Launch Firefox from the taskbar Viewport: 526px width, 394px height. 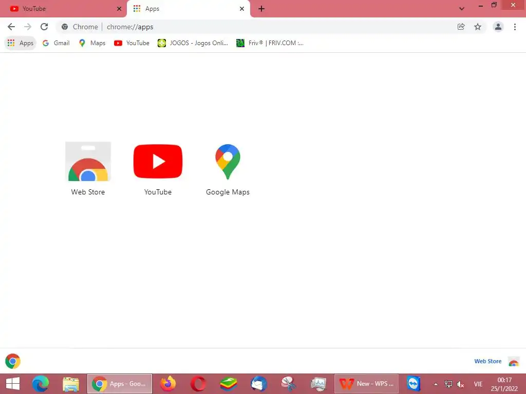coord(168,384)
